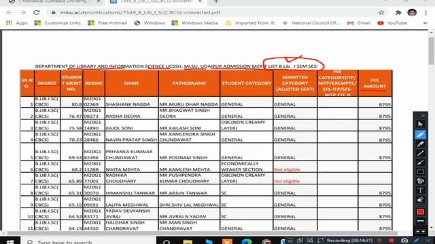Open File Explorer from taskbar

click(188, 242)
